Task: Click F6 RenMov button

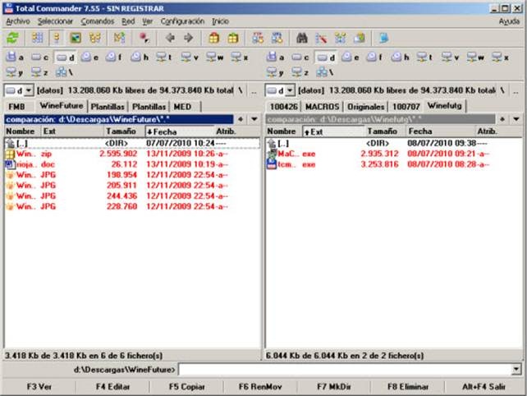Action: point(260,387)
